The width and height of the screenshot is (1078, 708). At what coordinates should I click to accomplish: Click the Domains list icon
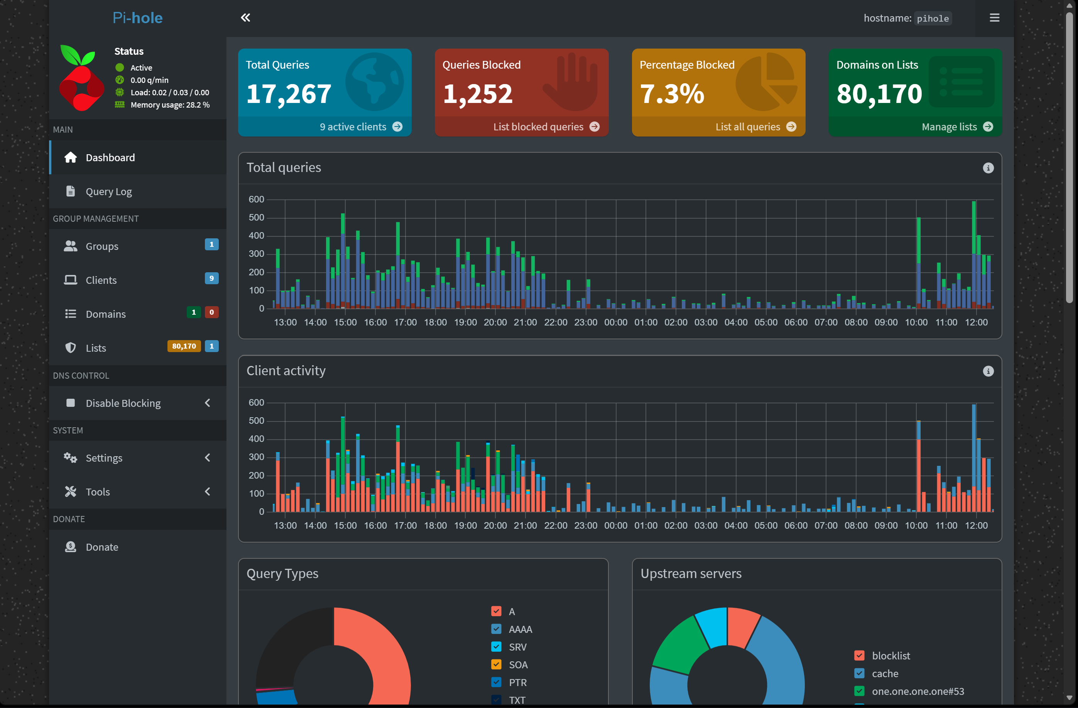[x=70, y=314]
